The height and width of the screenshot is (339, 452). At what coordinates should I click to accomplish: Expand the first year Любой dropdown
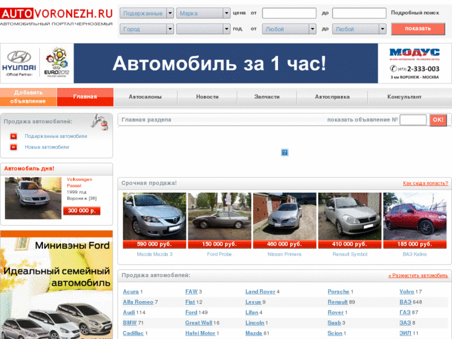pyautogui.click(x=290, y=29)
